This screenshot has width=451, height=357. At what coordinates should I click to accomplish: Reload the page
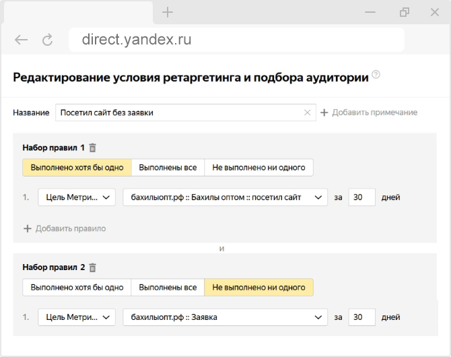(x=47, y=40)
